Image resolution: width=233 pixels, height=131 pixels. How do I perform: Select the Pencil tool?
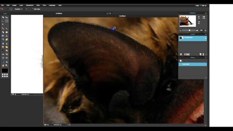click(x=3, y=28)
